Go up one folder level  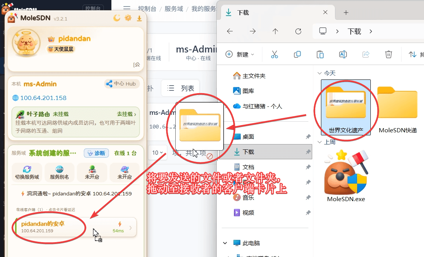point(275,31)
